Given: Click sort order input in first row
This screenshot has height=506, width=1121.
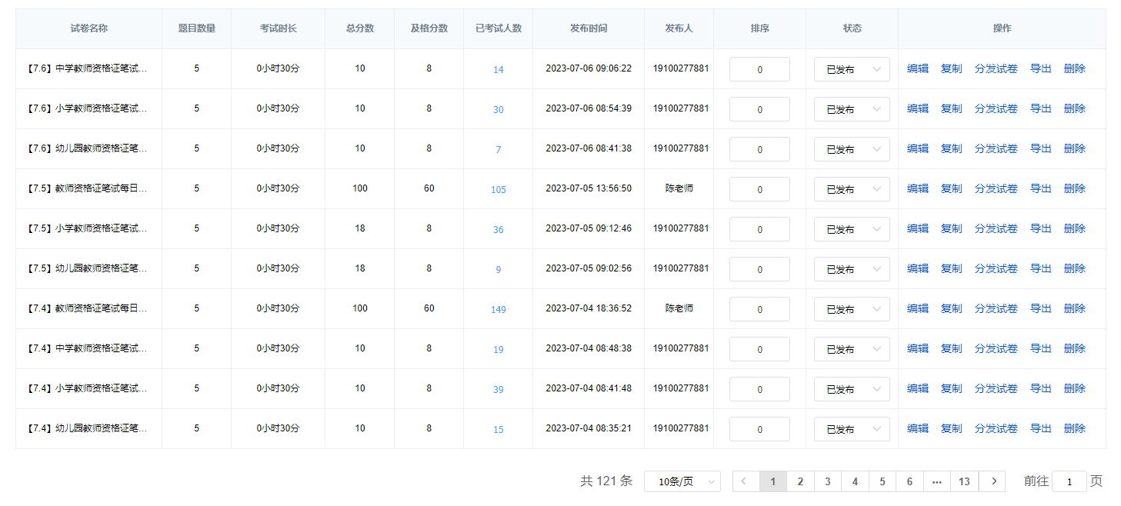Looking at the screenshot, I should 759,69.
